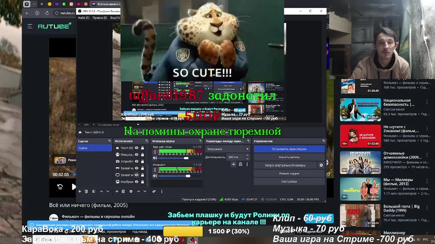Open advanced audio properties link-gear icon

(154, 191)
